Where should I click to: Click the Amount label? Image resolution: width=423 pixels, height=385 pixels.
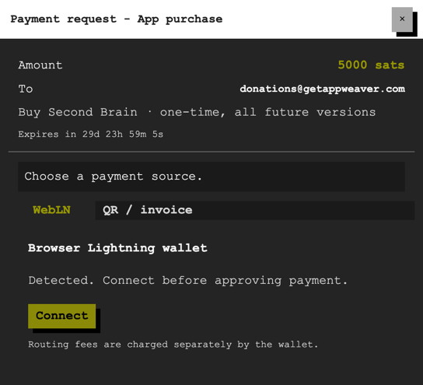pyautogui.click(x=40, y=65)
